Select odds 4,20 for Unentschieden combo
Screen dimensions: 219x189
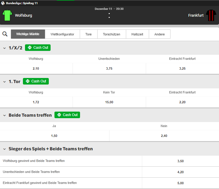click(x=180, y=172)
